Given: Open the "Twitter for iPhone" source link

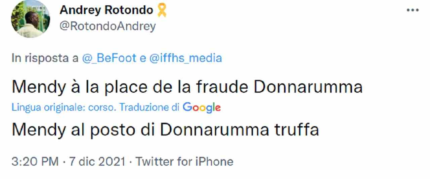Looking at the screenshot, I should coord(184,162).
